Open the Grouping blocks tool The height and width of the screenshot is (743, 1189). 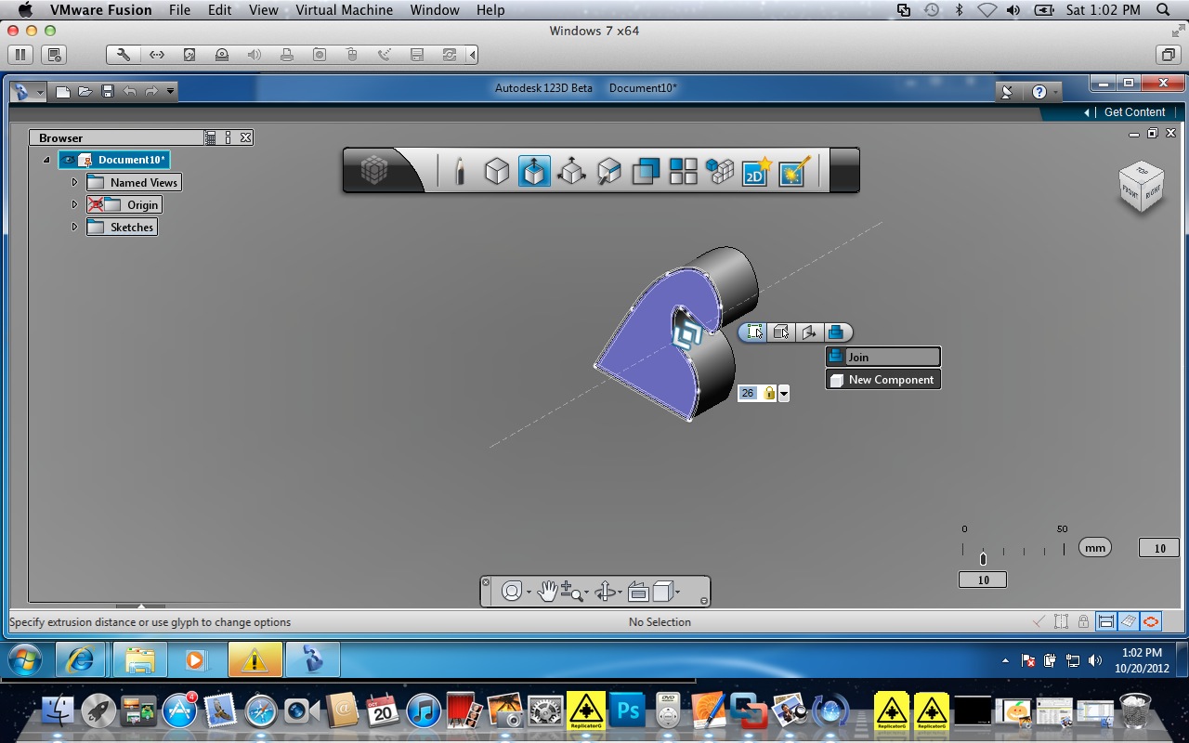tap(720, 171)
